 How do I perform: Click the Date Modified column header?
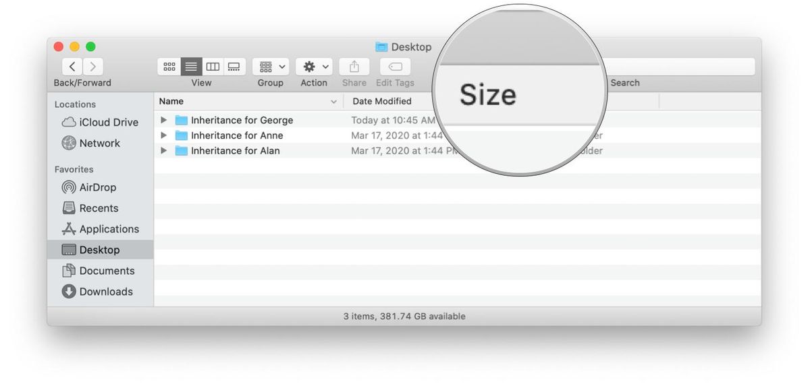(x=382, y=101)
